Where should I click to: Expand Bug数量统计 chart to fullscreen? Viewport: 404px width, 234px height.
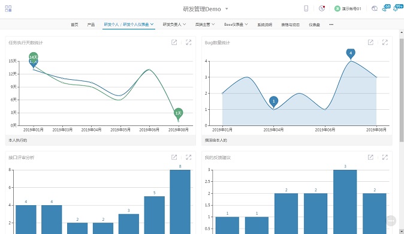pyautogui.click(x=385, y=43)
